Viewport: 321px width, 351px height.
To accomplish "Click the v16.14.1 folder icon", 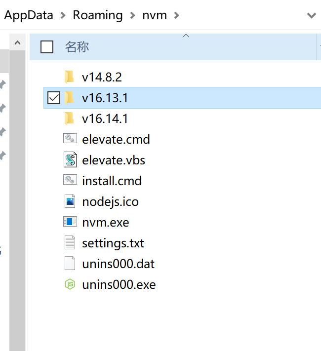I will pyautogui.click(x=69, y=118).
